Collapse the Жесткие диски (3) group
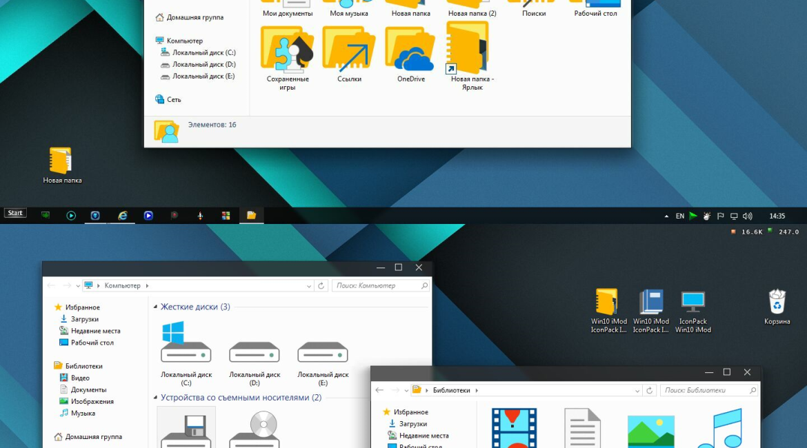 click(155, 307)
